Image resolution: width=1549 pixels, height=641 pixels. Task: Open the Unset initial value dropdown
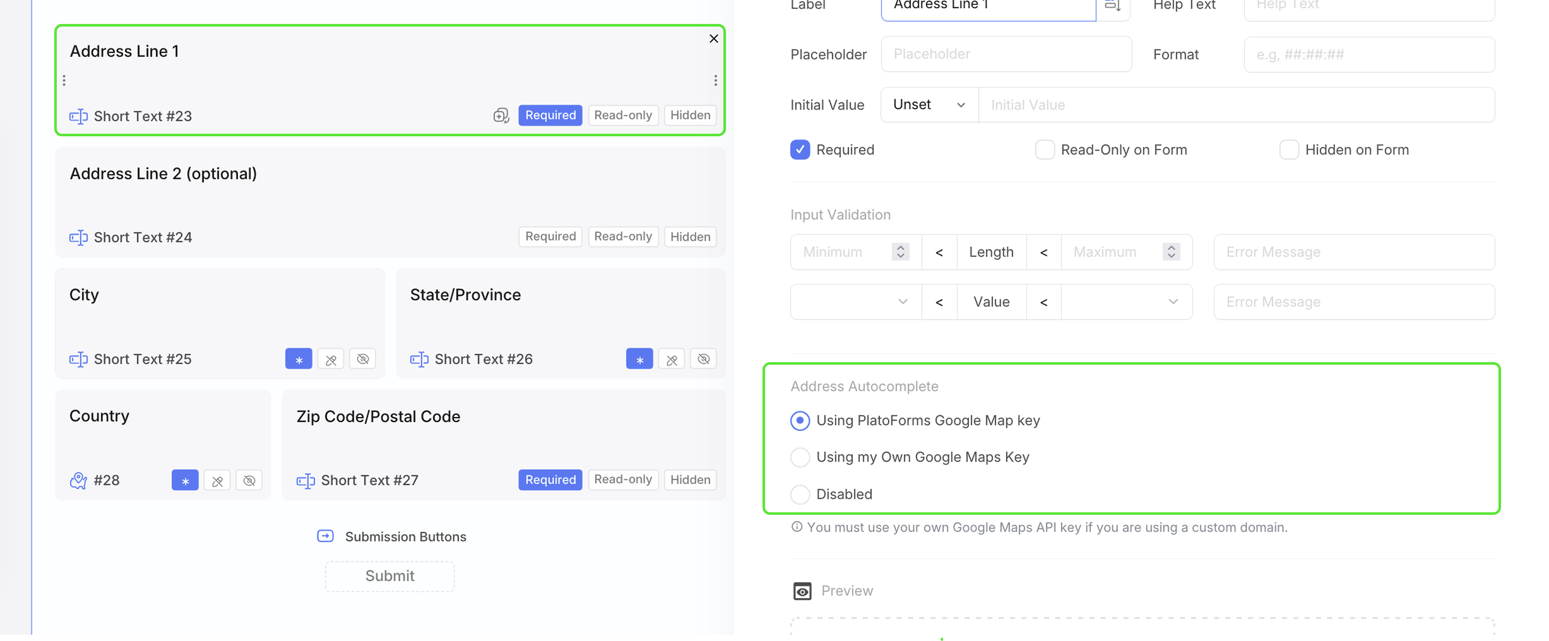pyautogui.click(x=929, y=105)
